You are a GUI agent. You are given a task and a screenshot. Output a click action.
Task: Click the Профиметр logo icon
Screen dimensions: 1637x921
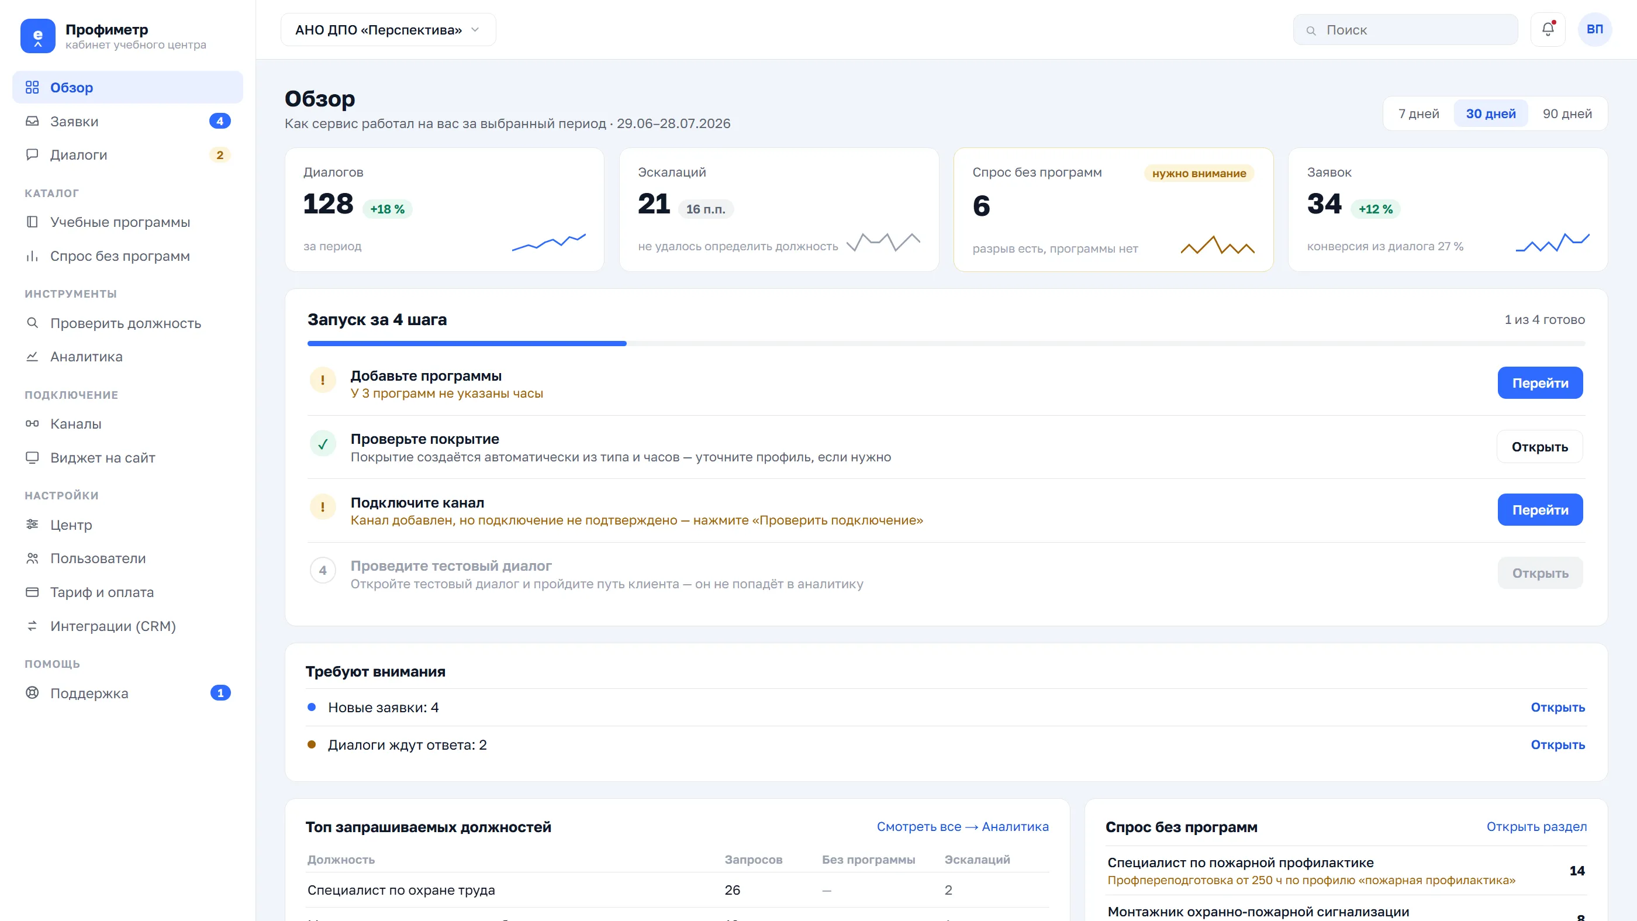click(37, 36)
